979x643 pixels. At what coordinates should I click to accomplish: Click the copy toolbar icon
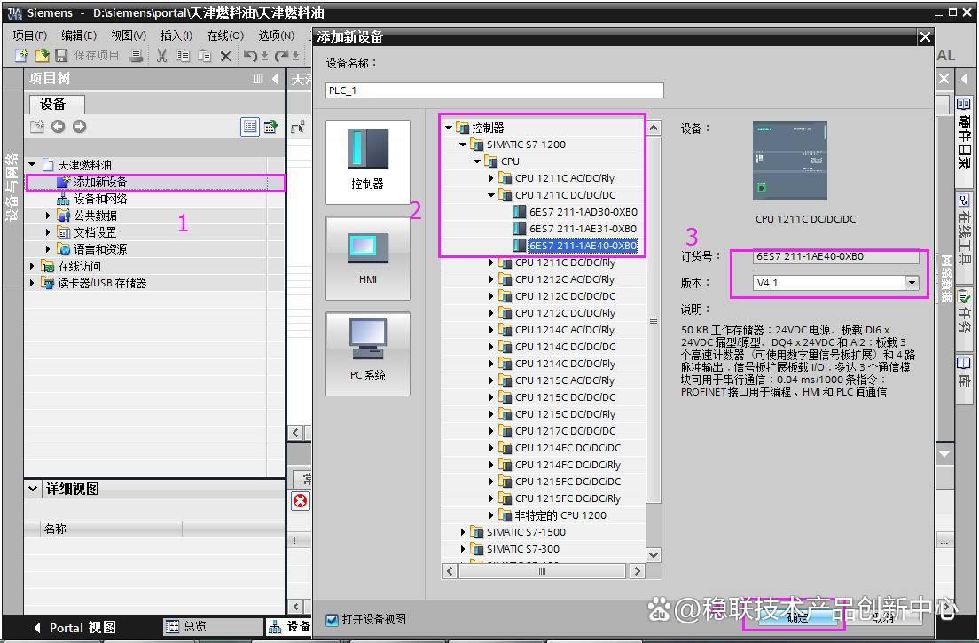pyautogui.click(x=183, y=56)
